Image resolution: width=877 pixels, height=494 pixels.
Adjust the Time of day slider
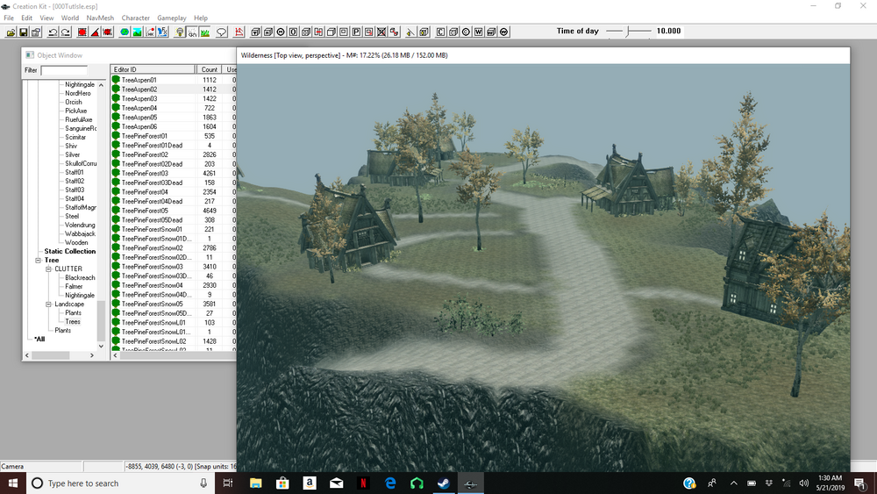tap(629, 32)
